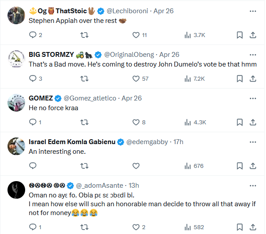
Task: Like GOMEZ's "He no force kraa" tweet
Action: 136,122
